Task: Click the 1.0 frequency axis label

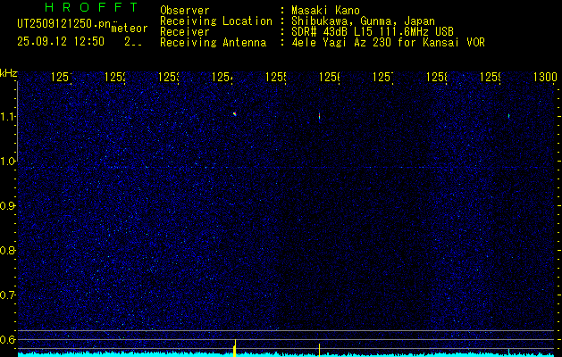Action: 8,162
